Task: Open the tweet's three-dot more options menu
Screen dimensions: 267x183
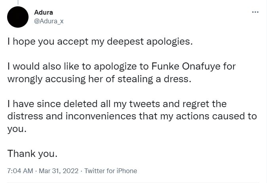Action: tap(255, 12)
